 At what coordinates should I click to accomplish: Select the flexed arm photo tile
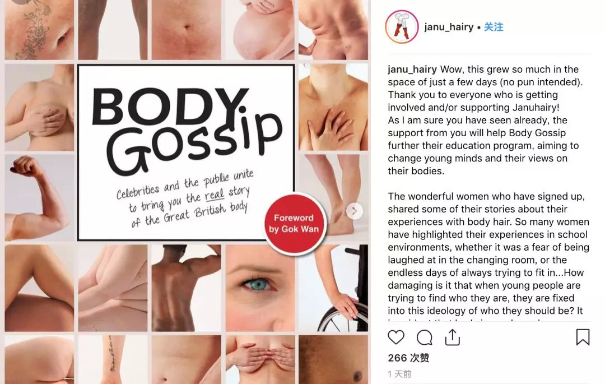(39, 197)
